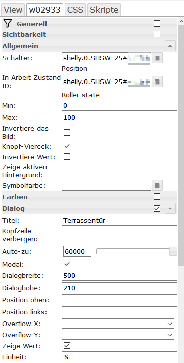The image size is (184, 363).
Task: Uncheck the Modal checkbox
Action: tap(67, 264)
